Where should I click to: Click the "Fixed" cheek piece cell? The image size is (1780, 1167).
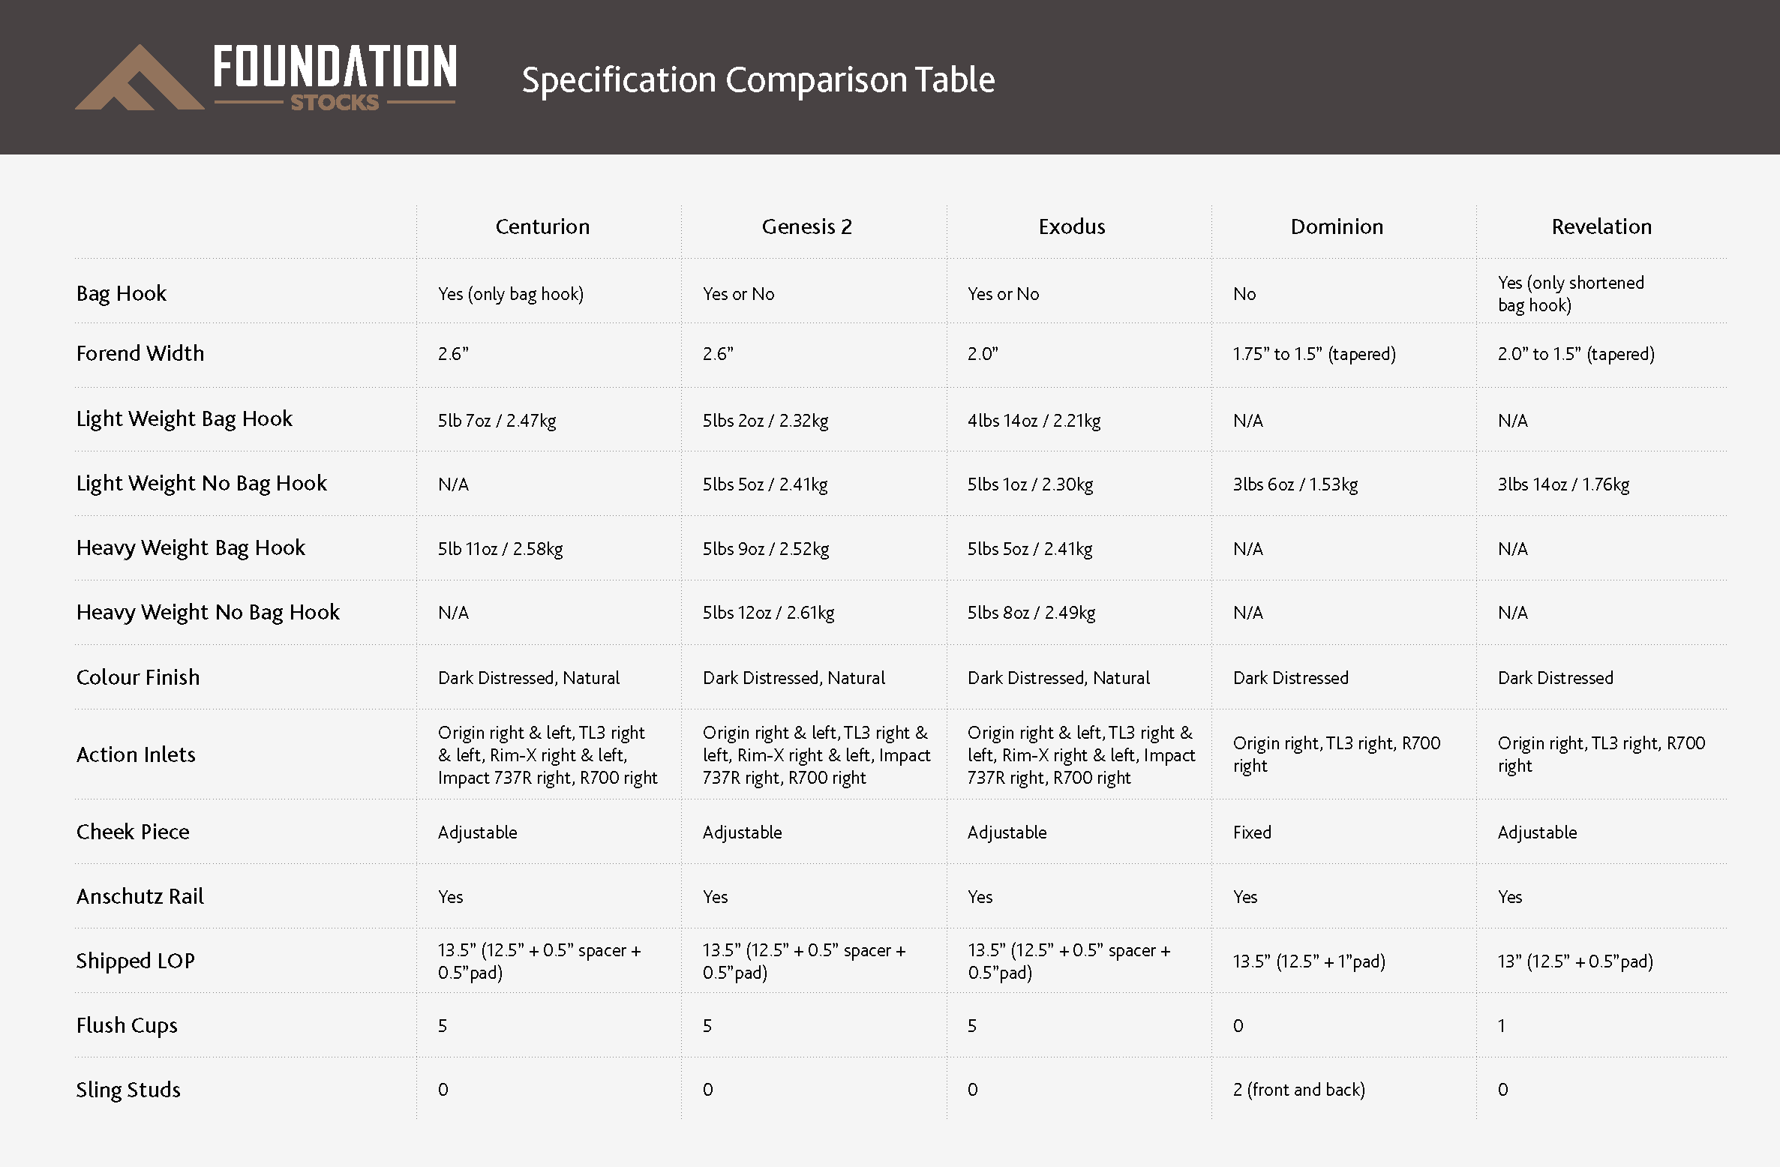1252,832
